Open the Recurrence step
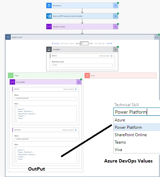This screenshot has width=160, height=177. (x=82, y=5)
